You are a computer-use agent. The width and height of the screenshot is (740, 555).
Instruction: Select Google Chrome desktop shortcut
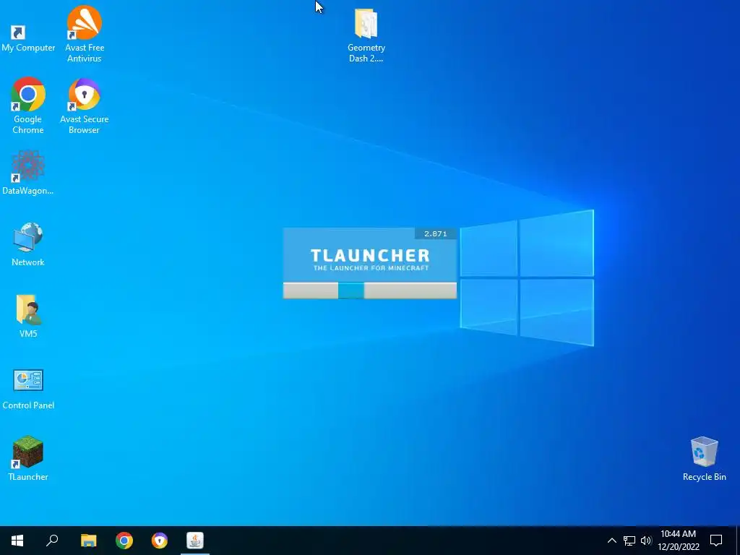point(28,106)
